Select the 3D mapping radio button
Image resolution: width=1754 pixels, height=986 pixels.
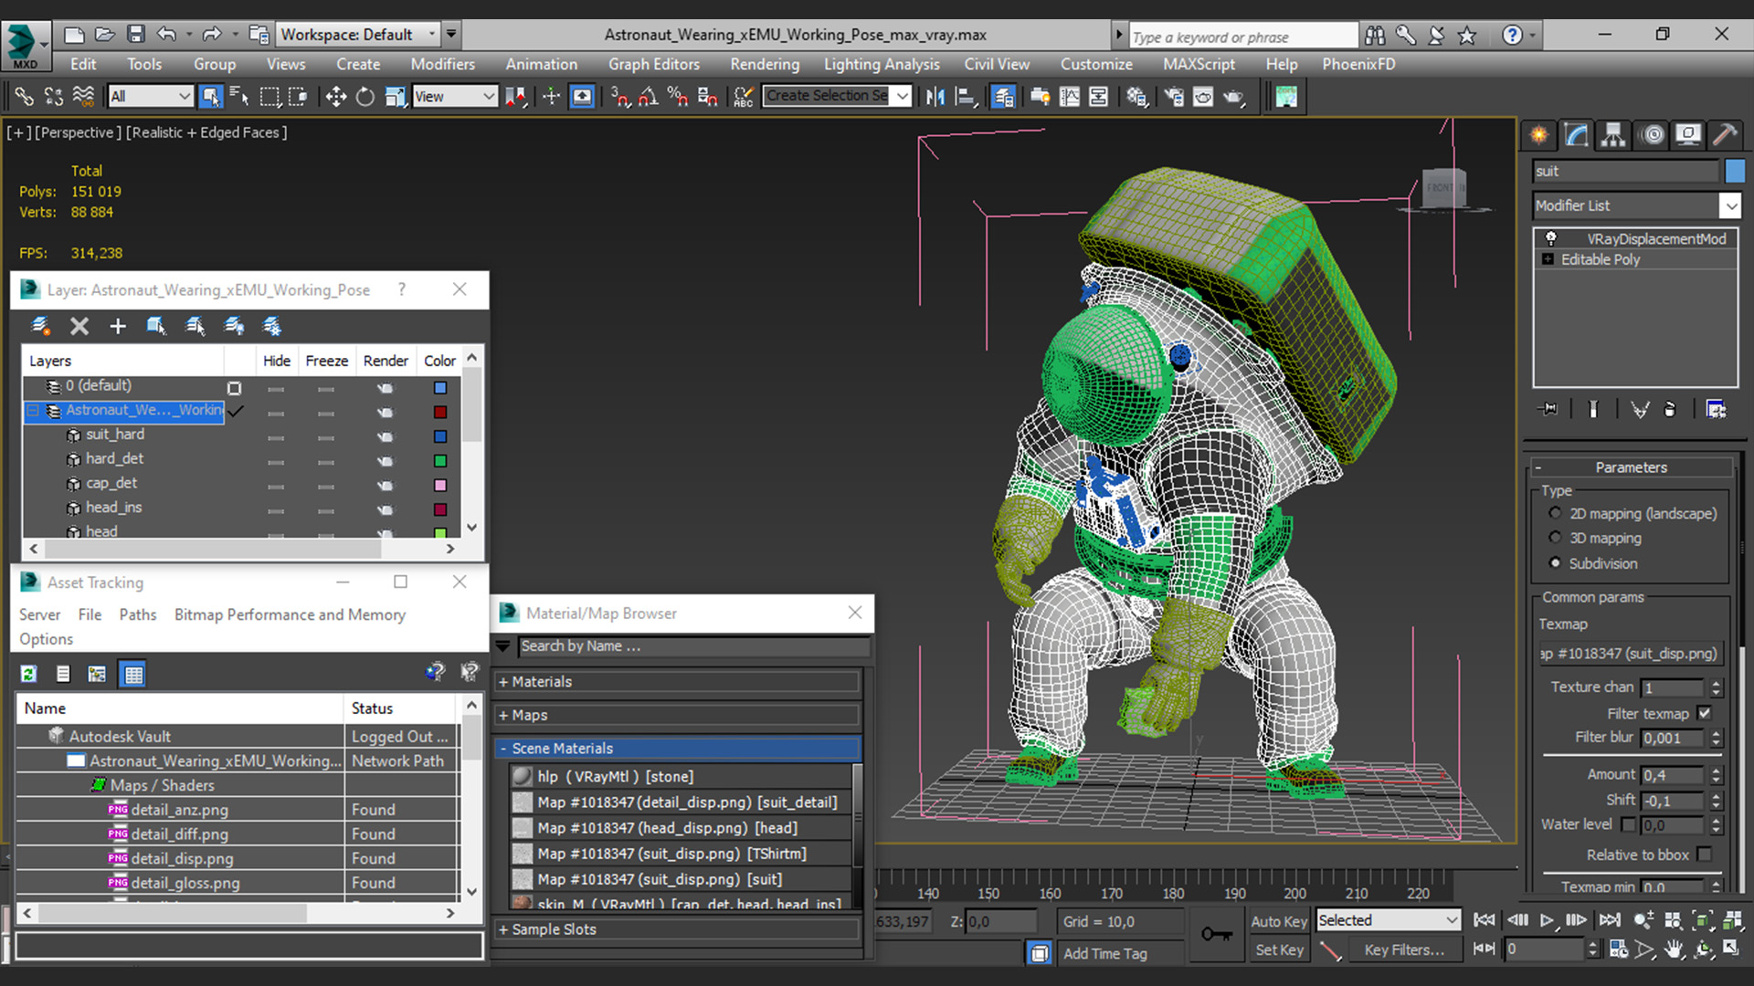click(x=1555, y=538)
